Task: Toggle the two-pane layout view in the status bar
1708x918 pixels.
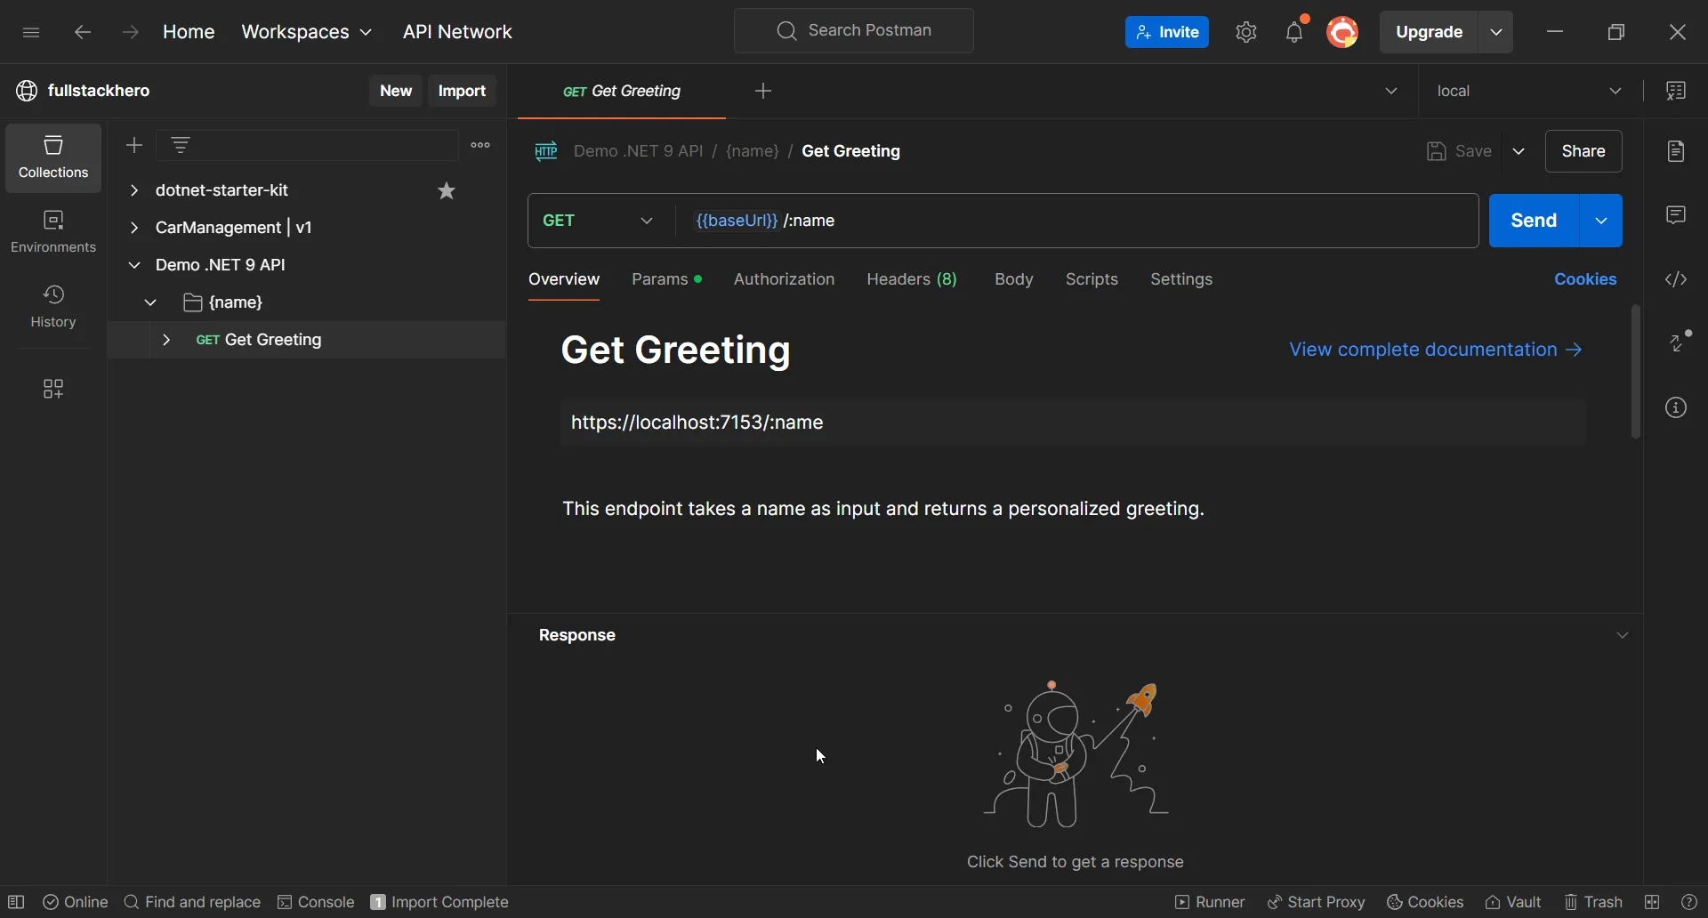Action: [x=1652, y=902]
